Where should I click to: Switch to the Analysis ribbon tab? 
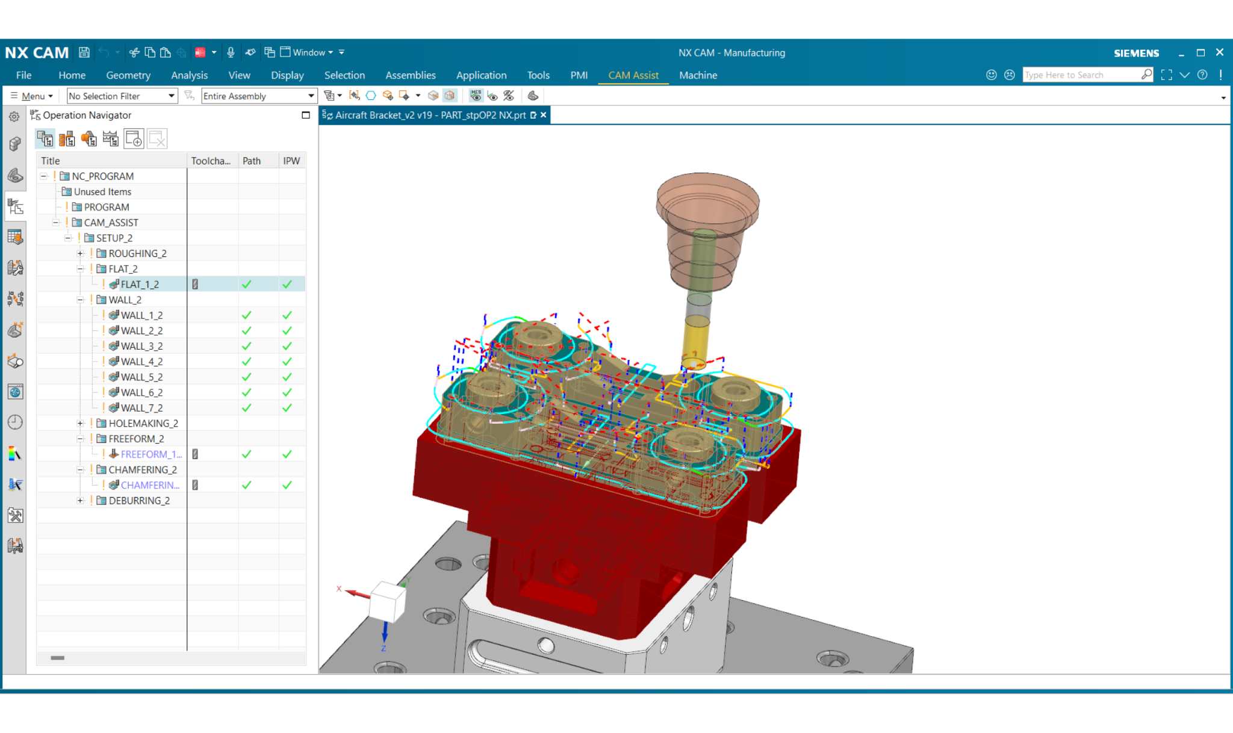[189, 75]
